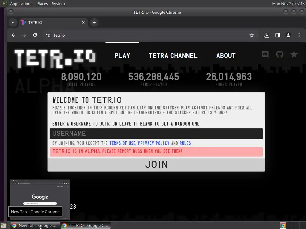Click the alpha bug report warning banner

coord(156,152)
